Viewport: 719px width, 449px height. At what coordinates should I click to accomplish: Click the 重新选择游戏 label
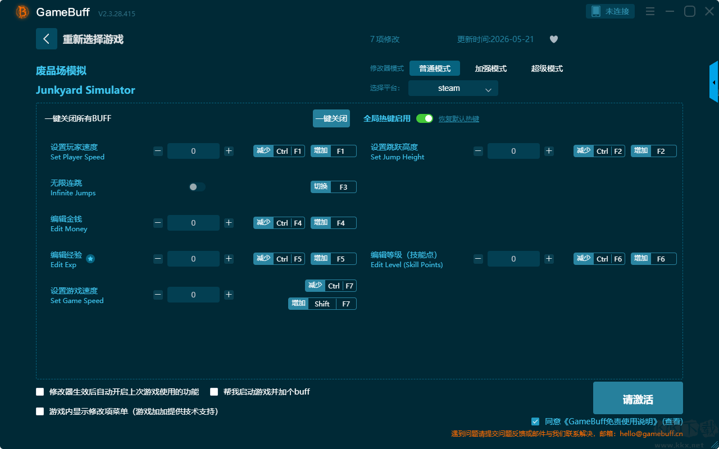click(93, 39)
